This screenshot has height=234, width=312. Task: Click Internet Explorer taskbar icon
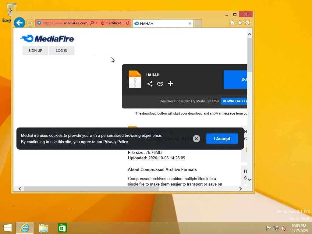click(25, 228)
